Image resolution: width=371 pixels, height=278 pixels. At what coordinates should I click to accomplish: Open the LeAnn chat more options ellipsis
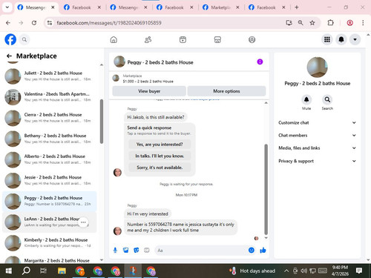pos(83,222)
